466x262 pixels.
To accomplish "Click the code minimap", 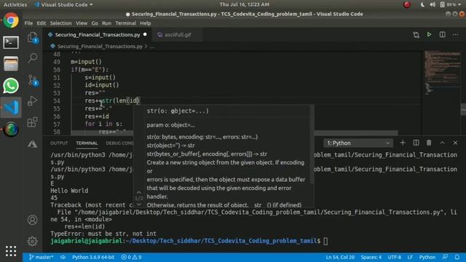I will pyautogui.click(x=443, y=73).
